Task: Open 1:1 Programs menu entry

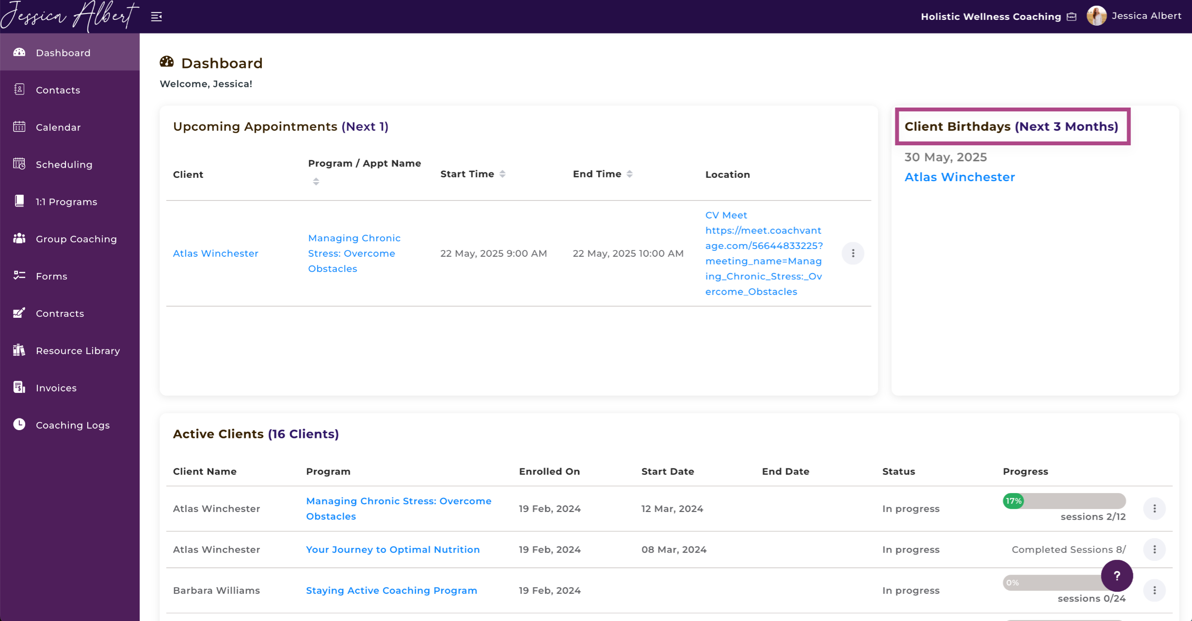Action: [70, 202]
